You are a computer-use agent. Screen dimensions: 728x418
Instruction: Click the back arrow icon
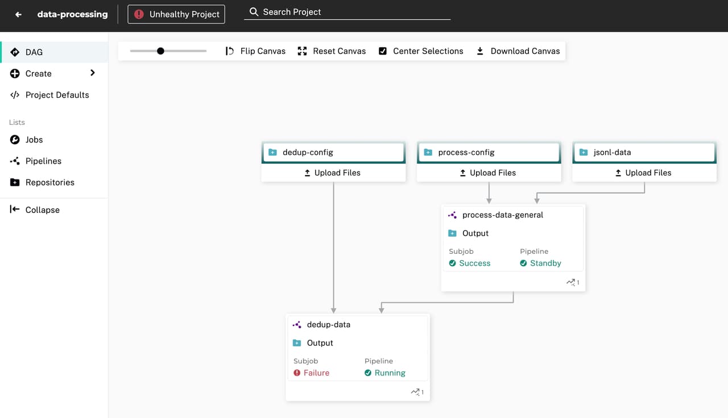click(x=18, y=15)
